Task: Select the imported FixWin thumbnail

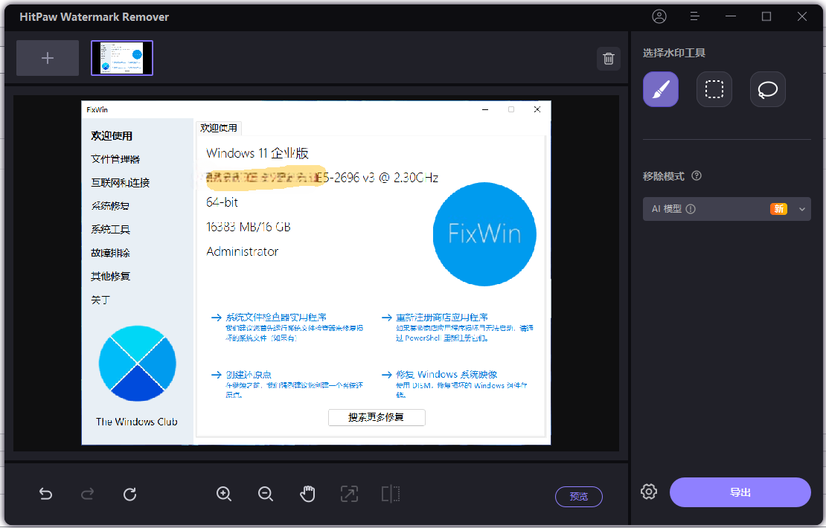Action: pyautogui.click(x=122, y=58)
